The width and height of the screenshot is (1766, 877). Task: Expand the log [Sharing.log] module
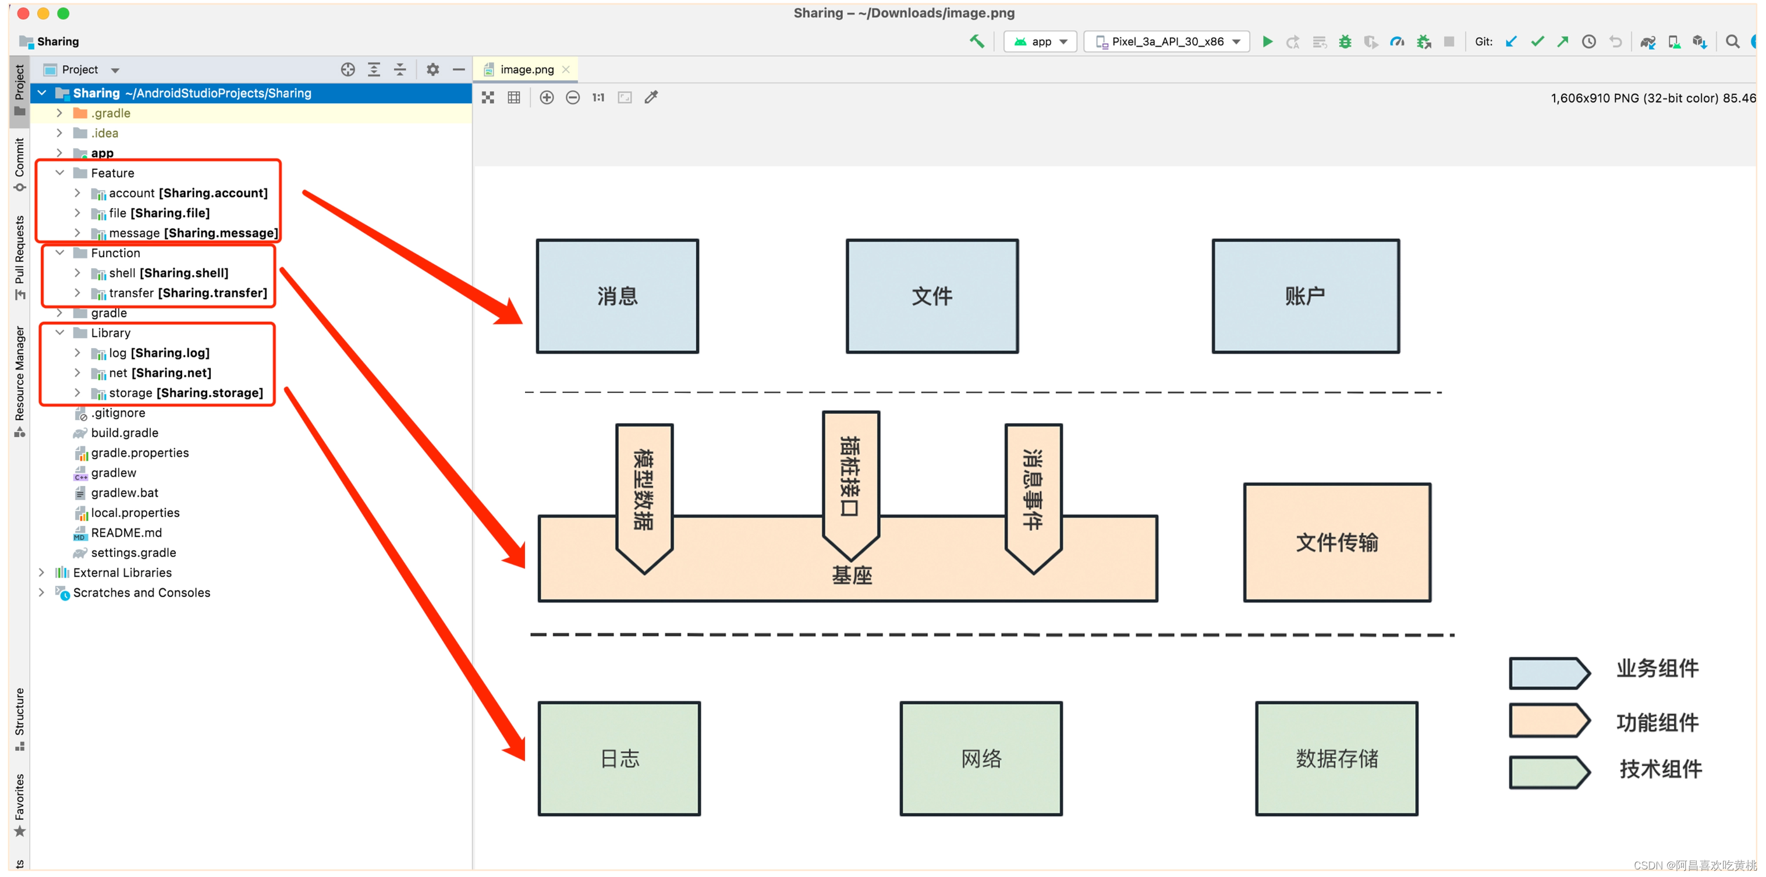tap(77, 353)
